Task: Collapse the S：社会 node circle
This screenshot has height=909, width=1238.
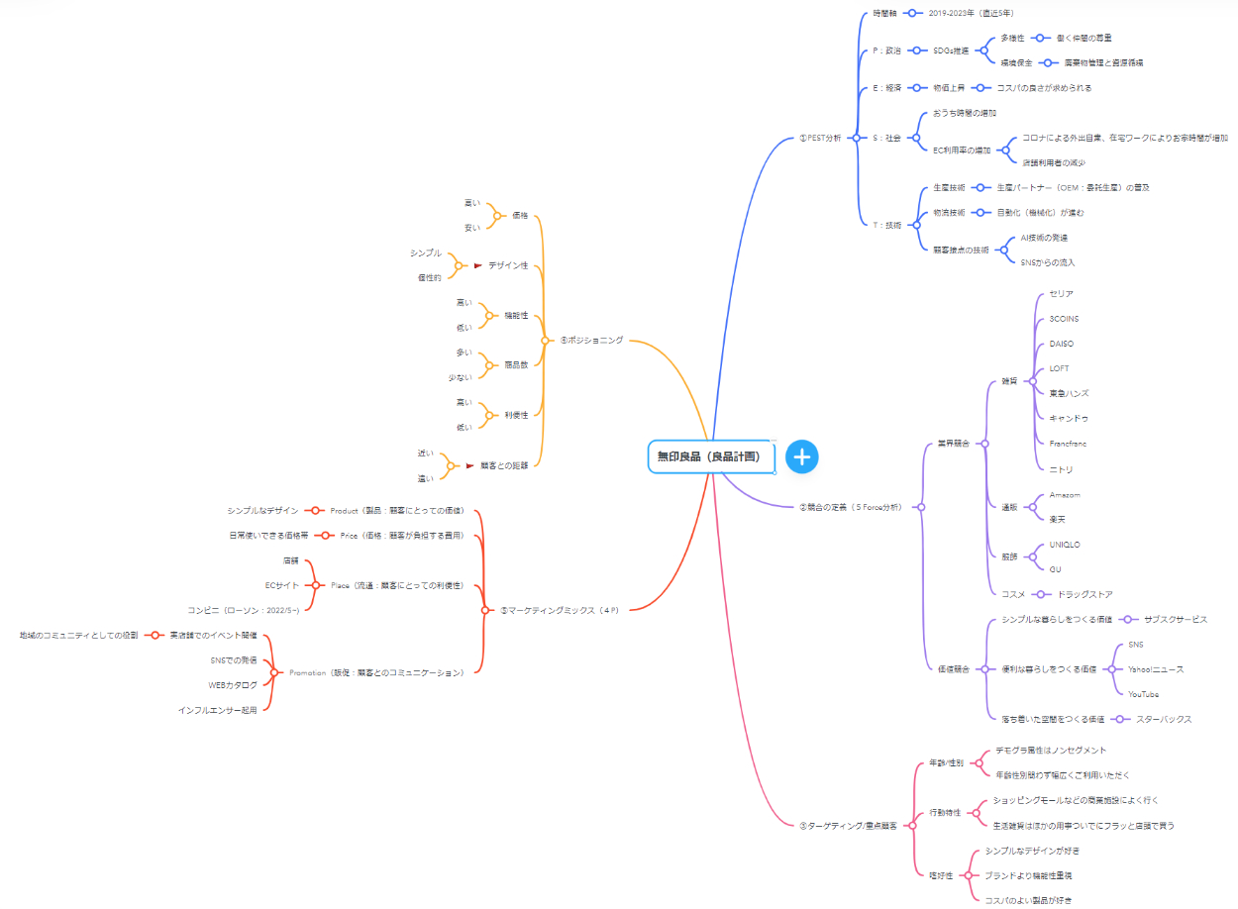Action: (917, 138)
